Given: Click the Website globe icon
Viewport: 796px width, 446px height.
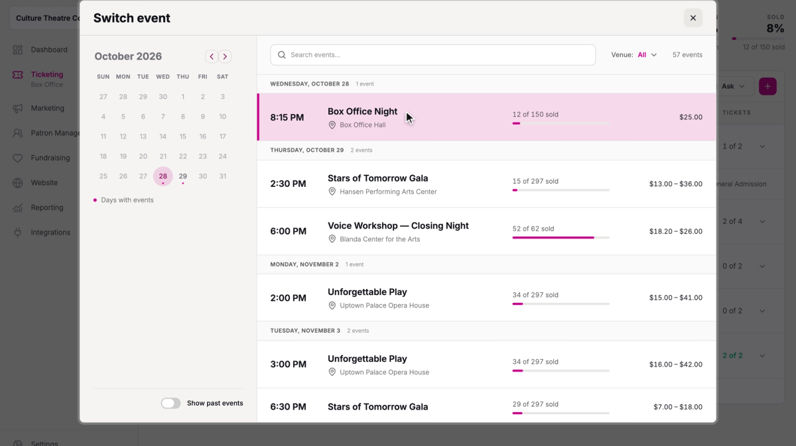Looking at the screenshot, I should pos(18,183).
